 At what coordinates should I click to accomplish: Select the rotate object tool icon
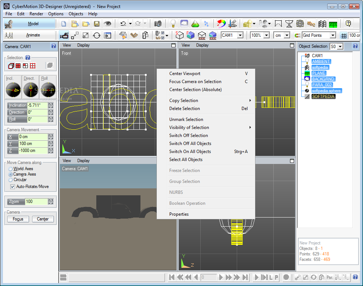point(97,35)
